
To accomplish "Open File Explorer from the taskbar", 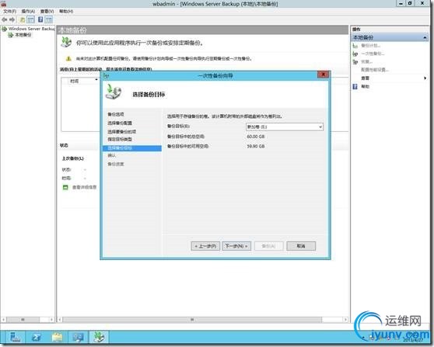I will coord(58,337).
